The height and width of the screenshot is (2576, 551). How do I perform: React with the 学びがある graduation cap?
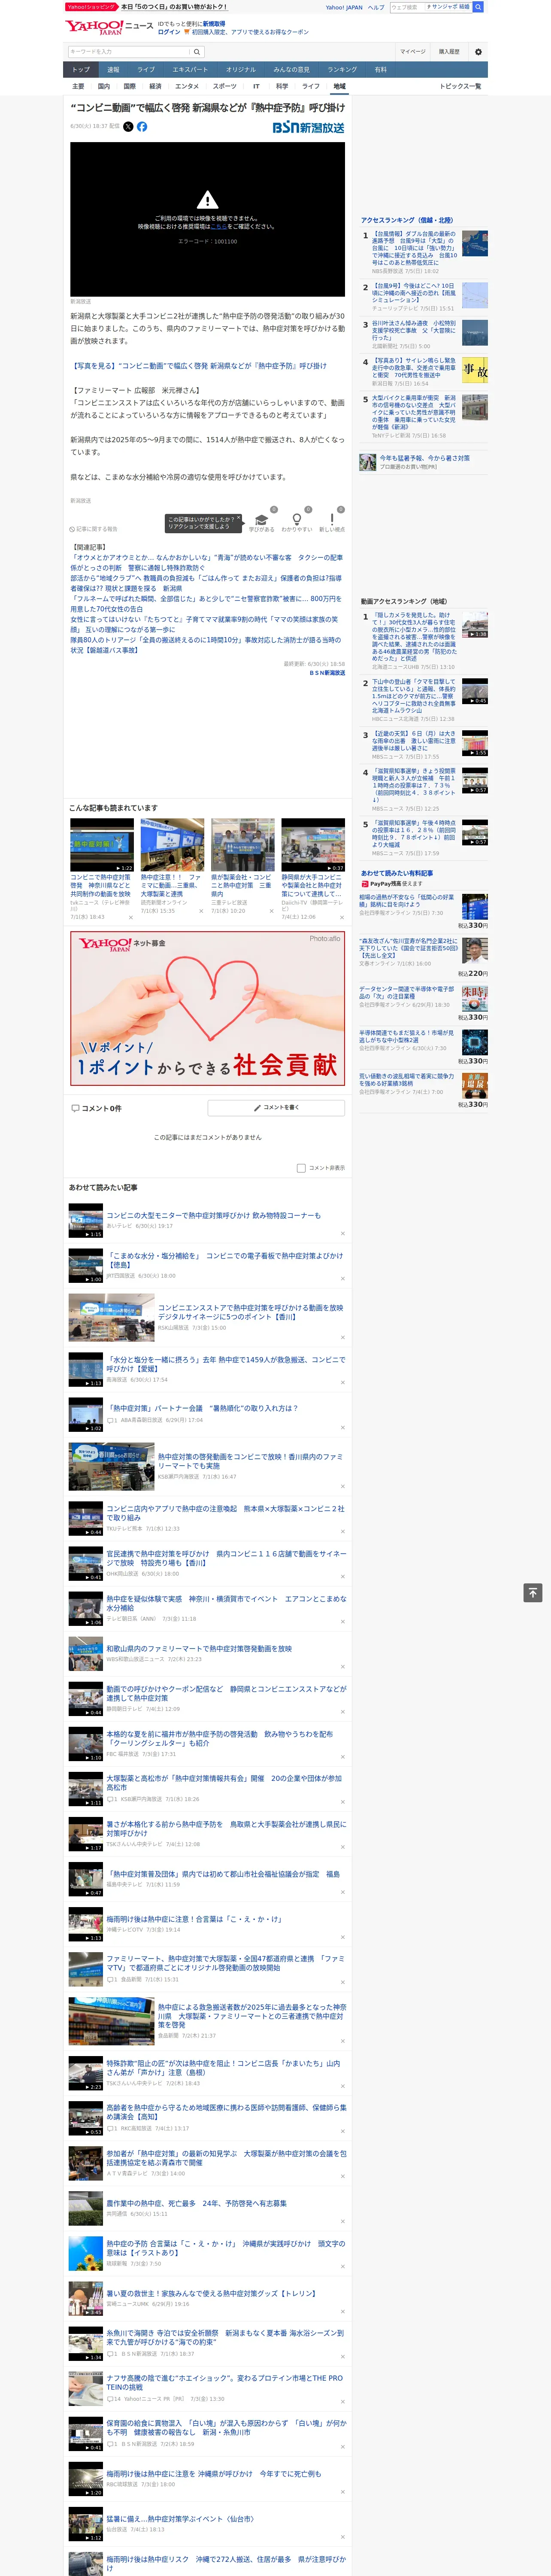(262, 520)
